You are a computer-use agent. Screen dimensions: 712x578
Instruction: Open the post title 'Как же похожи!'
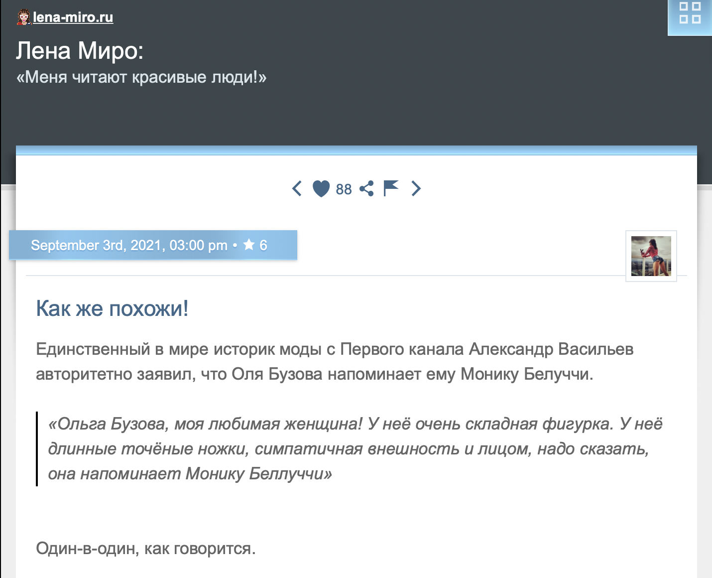112,308
